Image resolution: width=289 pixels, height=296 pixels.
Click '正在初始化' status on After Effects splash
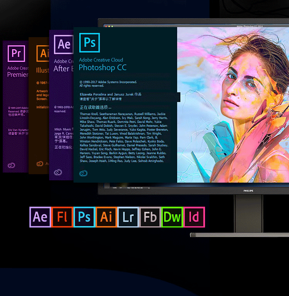point(63,147)
